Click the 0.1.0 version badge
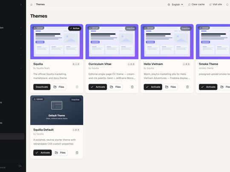The image size is (230, 172). click(x=76, y=64)
